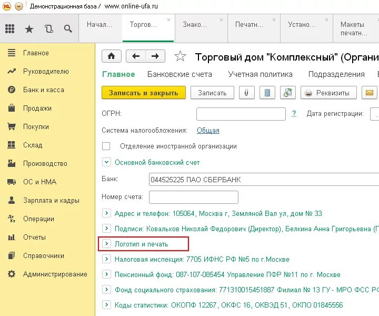The image size is (379, 316).
Task: Expand the Адрес и телефон section
Action: (106, 213)
